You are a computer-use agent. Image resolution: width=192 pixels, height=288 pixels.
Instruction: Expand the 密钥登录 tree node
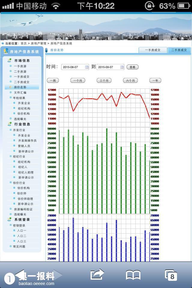coord(11,225)
